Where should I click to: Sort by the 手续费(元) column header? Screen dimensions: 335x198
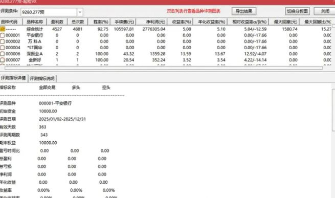tap(123, 22)
